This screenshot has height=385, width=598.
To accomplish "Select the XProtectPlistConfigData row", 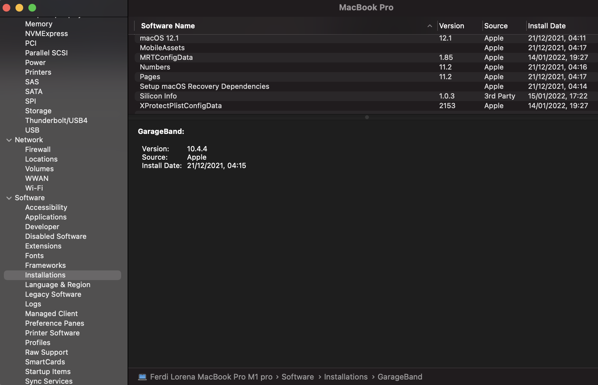I will (x=366, y=106).
